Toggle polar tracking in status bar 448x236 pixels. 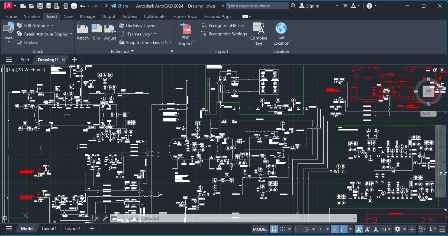click(306, 229)
